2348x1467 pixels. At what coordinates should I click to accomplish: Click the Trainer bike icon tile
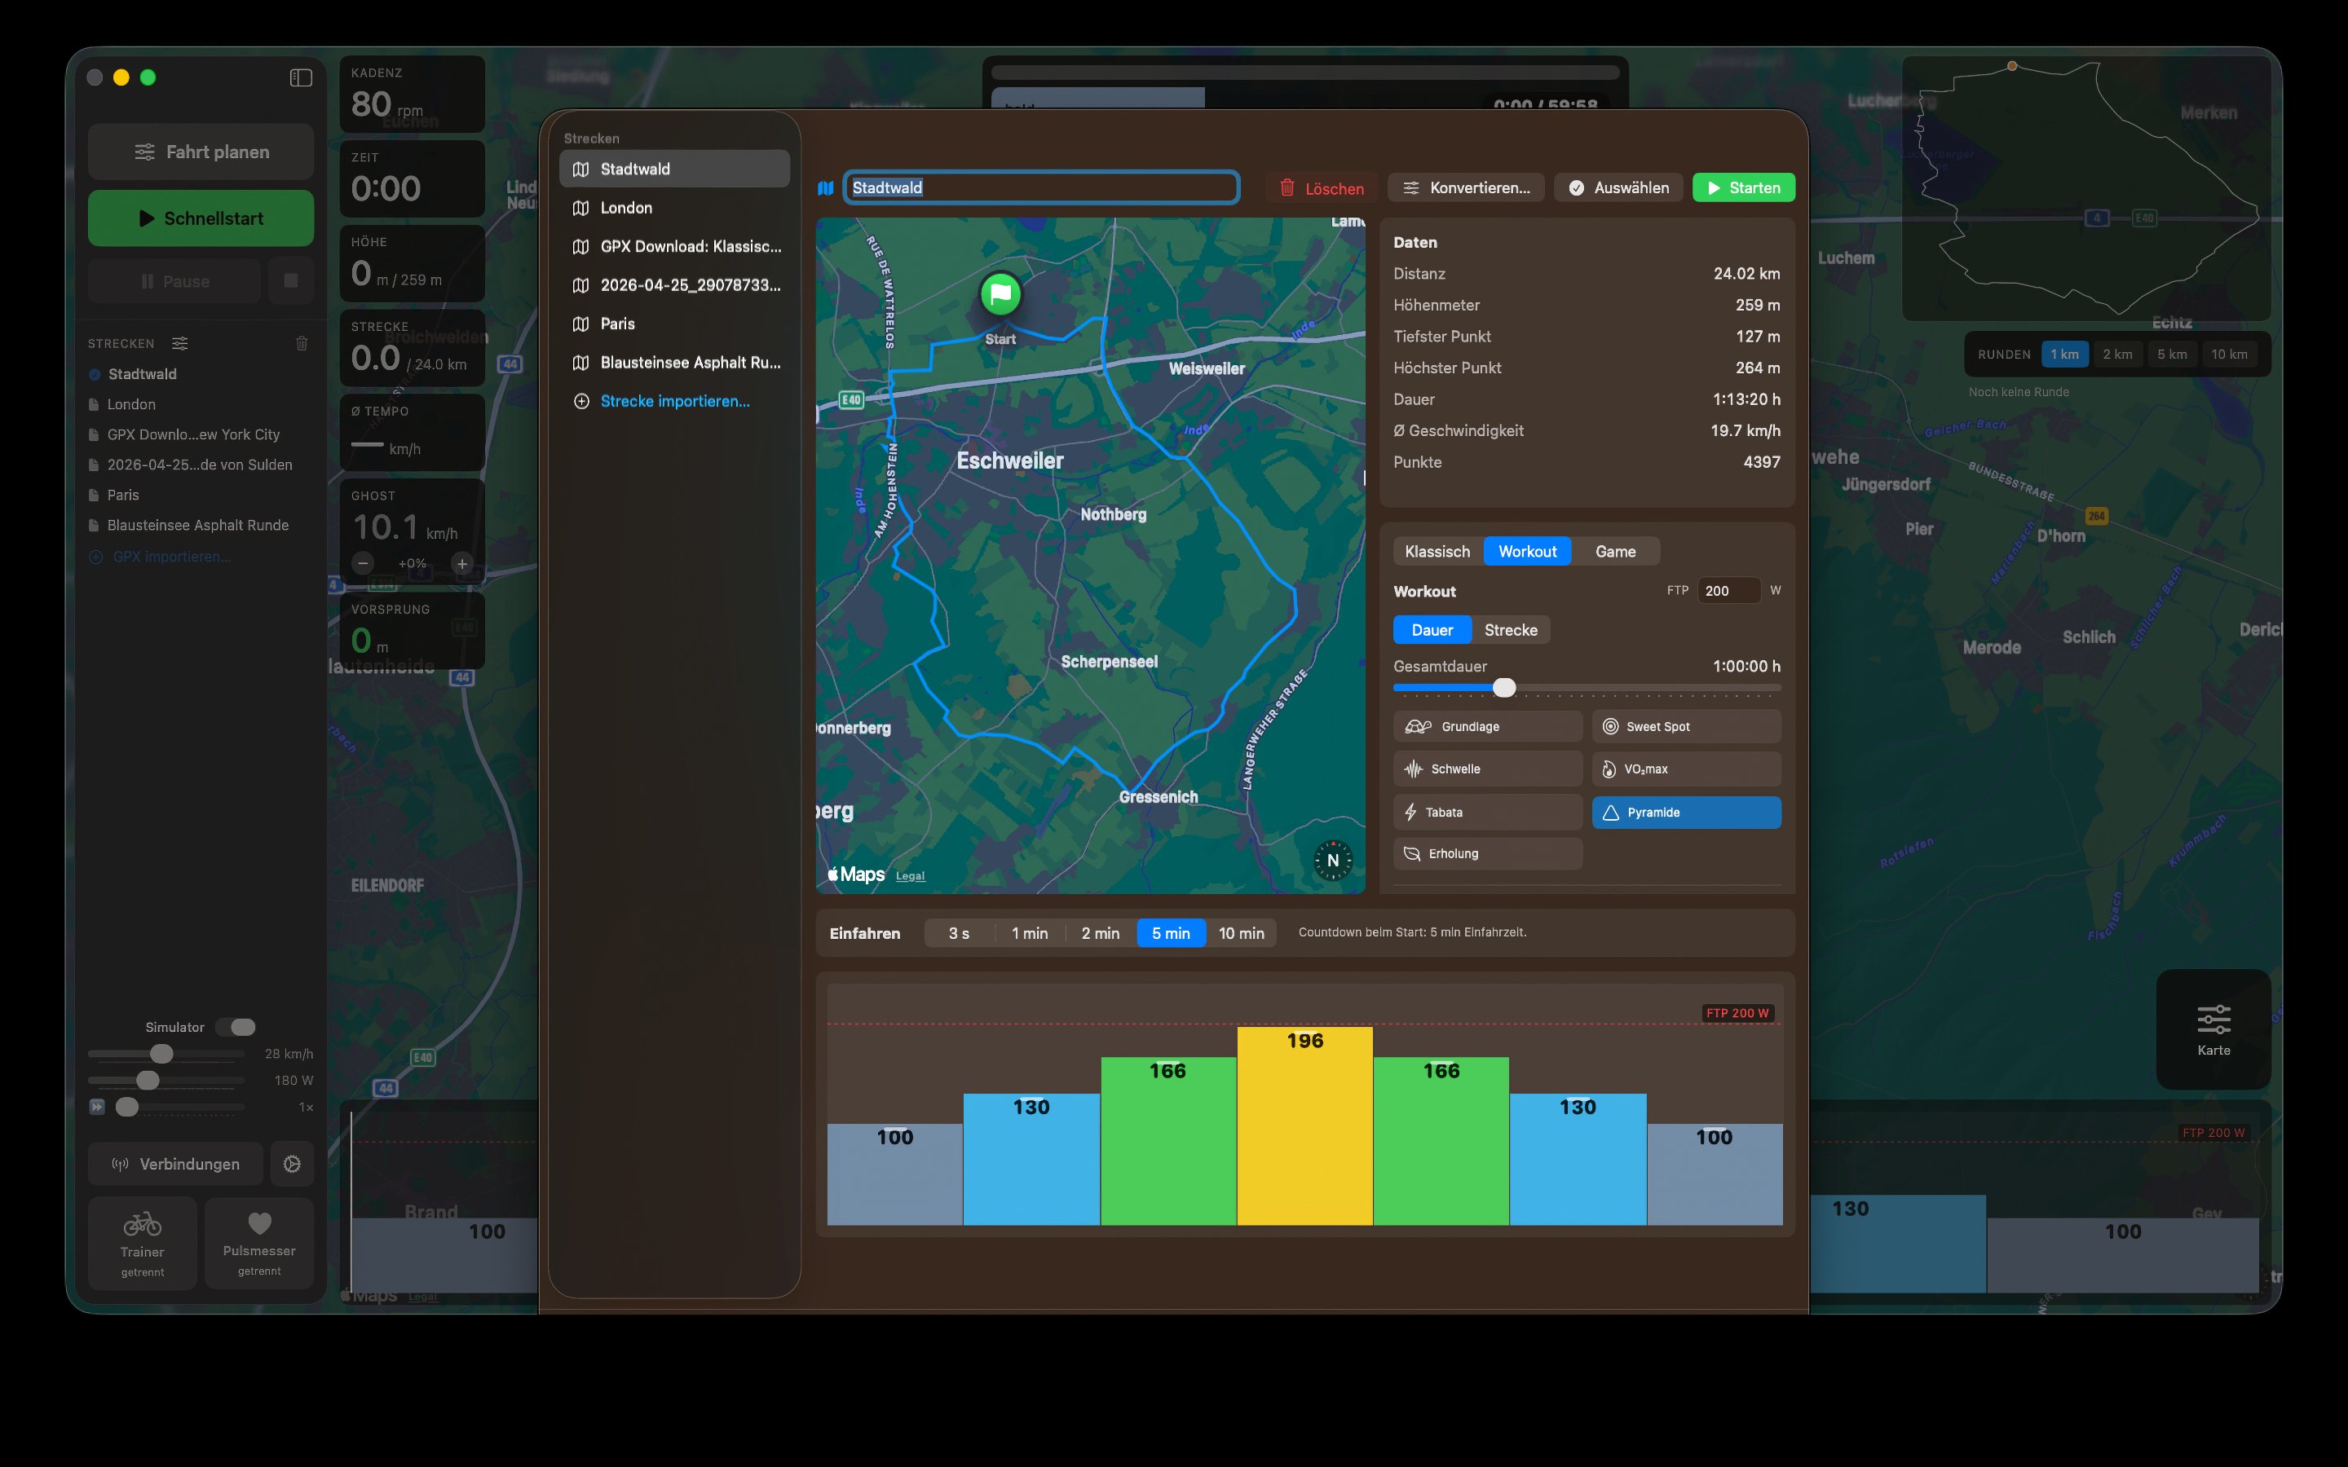(143, 1243)
